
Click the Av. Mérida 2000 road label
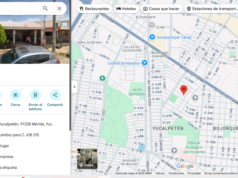point(149,93)
